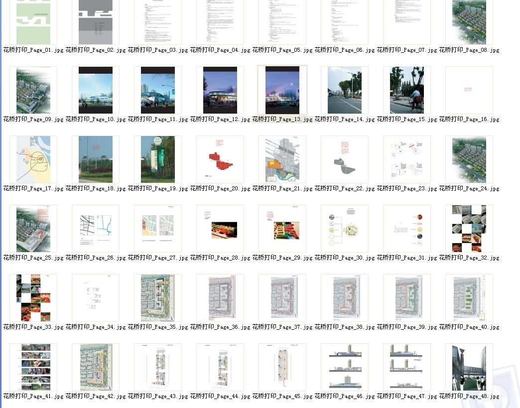The width and height of the screenshot is (520, 408).
Task: Click file name 花桥打印_Page_35.jpg
Action: (x=158, y=327)
